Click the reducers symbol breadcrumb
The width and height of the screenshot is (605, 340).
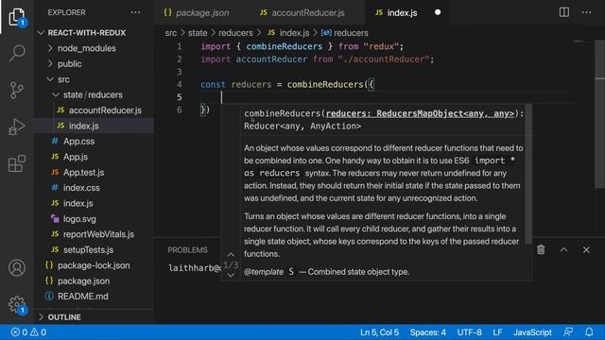point(344,33)
